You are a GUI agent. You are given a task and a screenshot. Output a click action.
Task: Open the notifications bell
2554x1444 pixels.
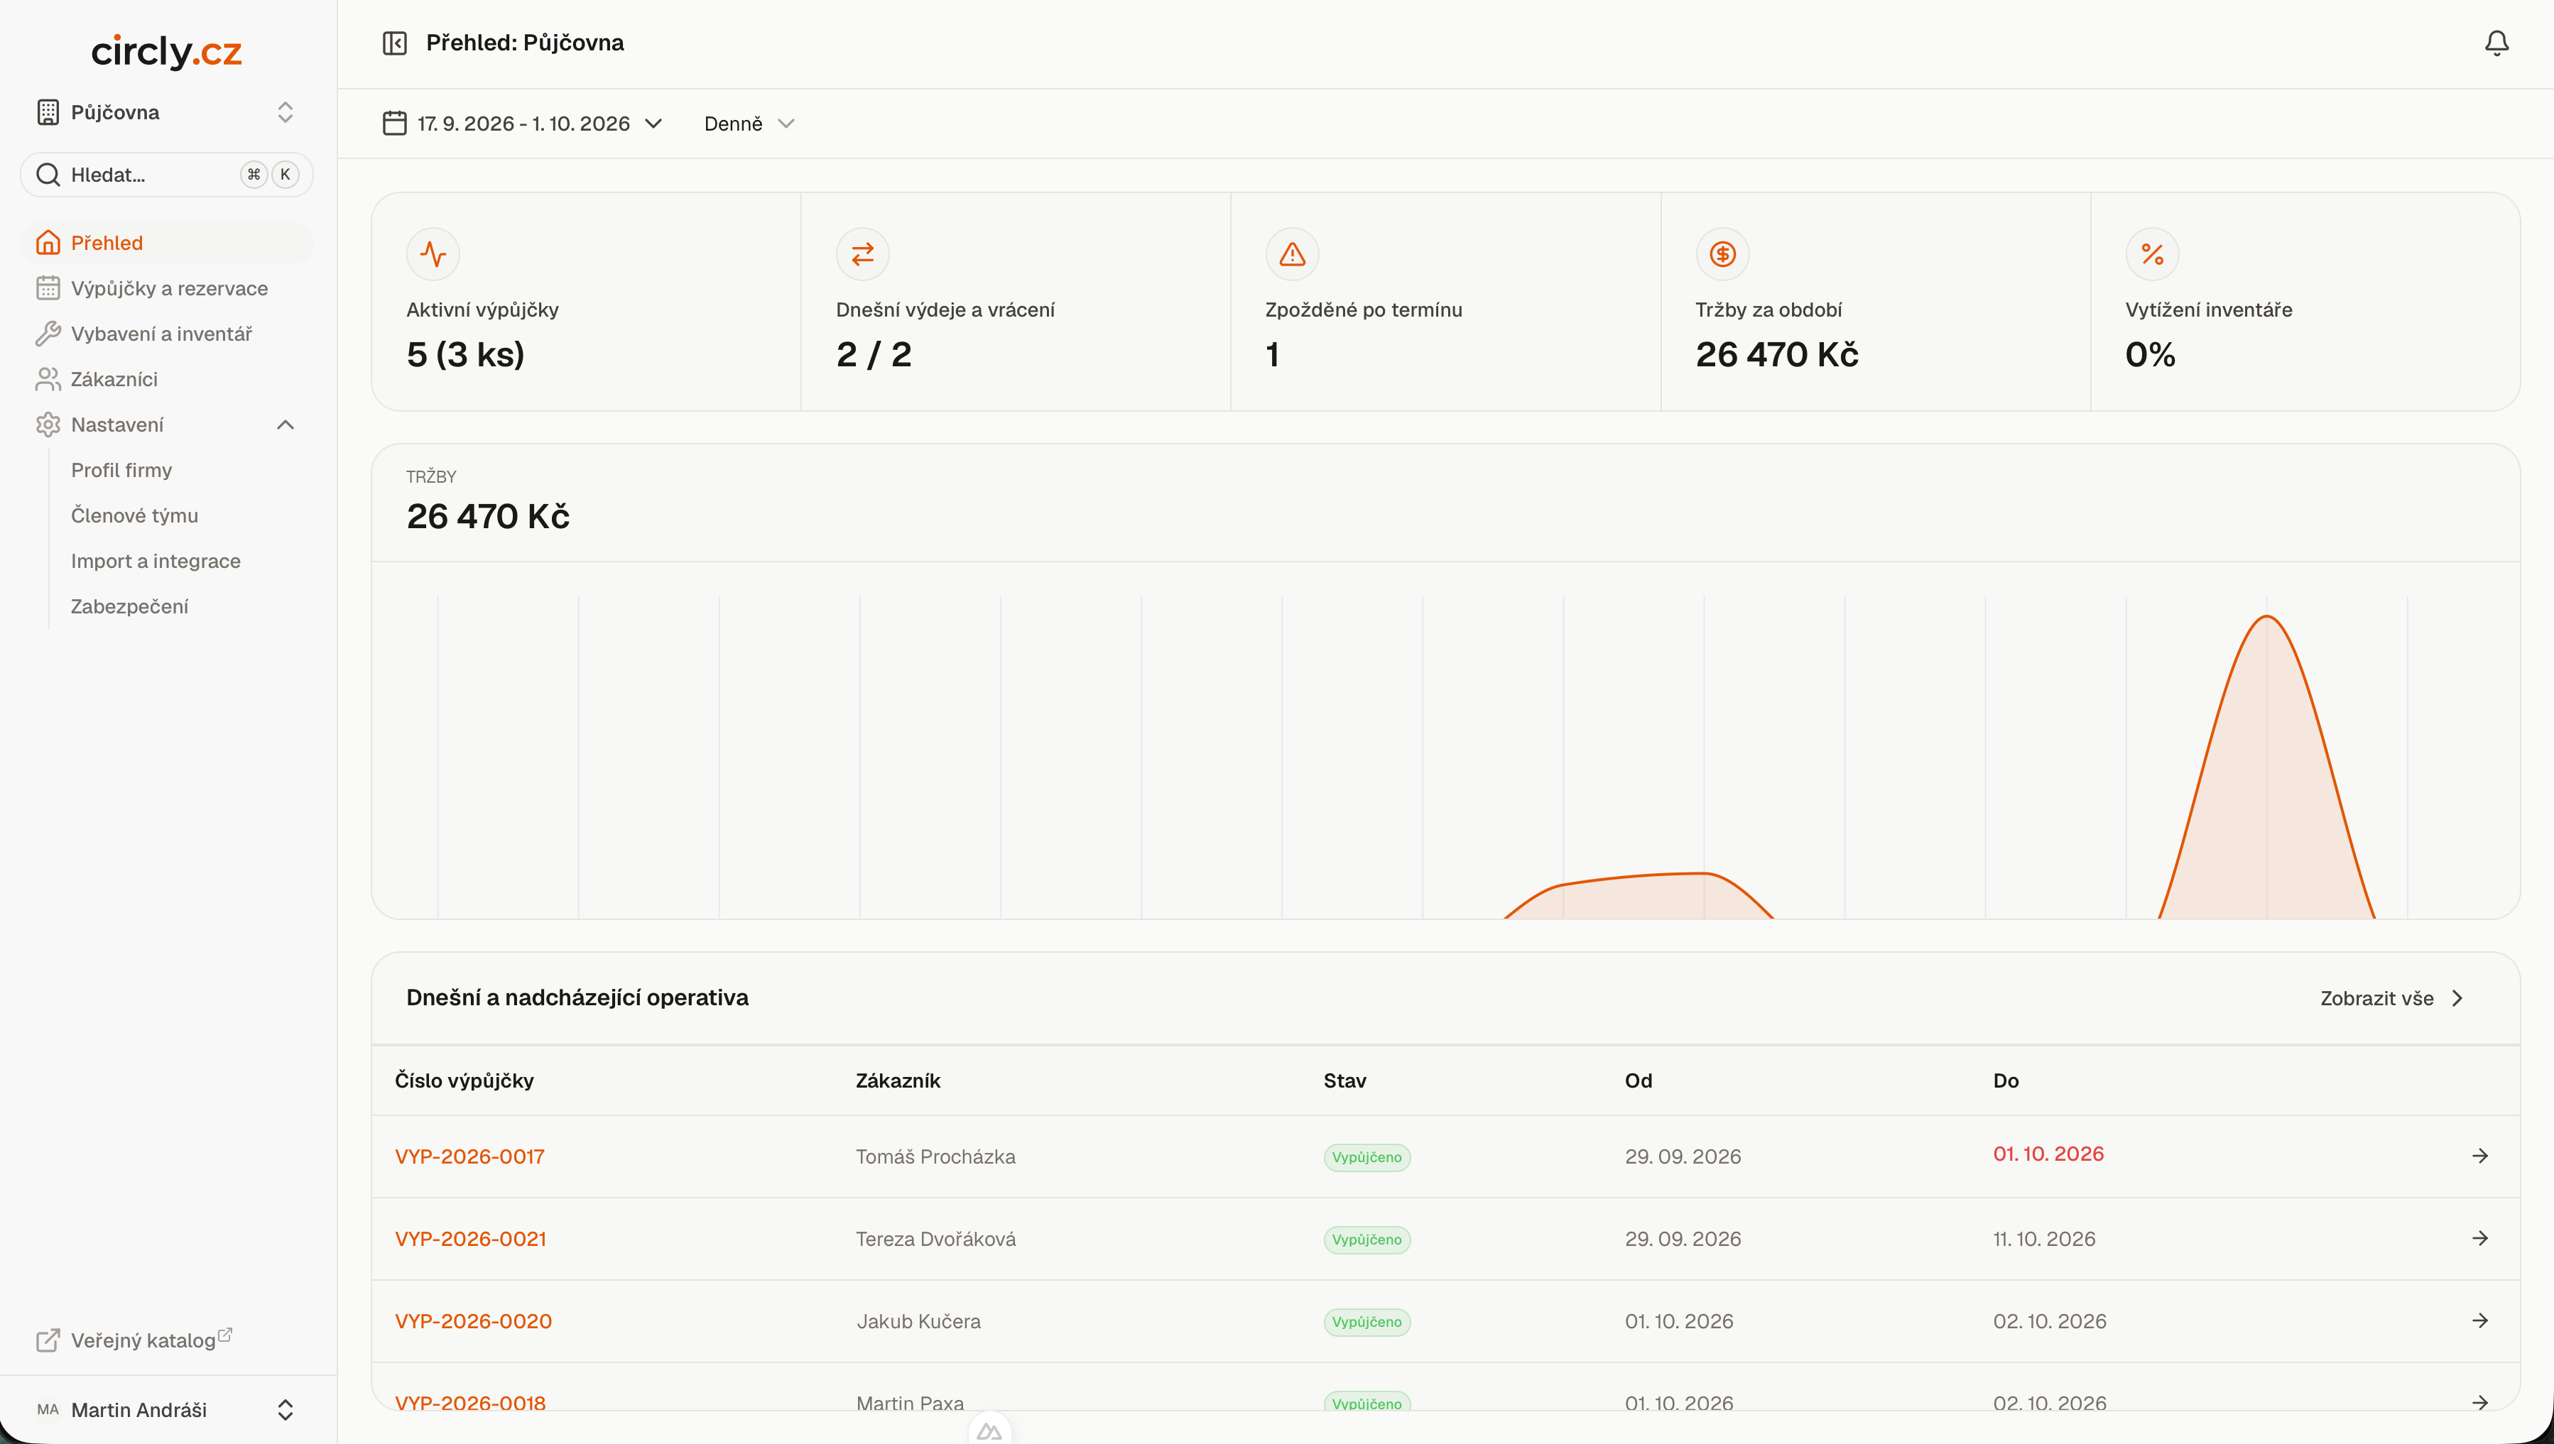2496,43
